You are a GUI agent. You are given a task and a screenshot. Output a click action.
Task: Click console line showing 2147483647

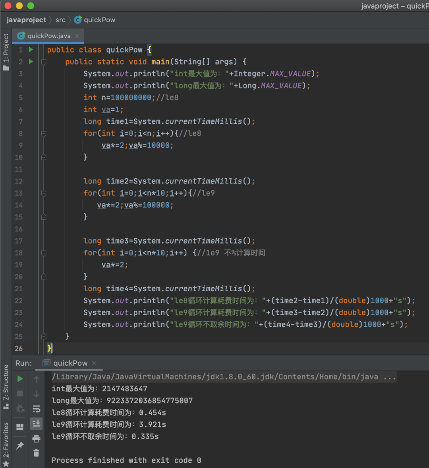(x=99, y=388)
